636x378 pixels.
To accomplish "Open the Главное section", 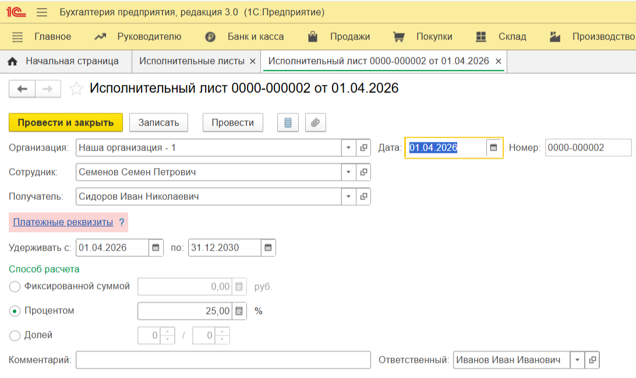I will (53, 37).
